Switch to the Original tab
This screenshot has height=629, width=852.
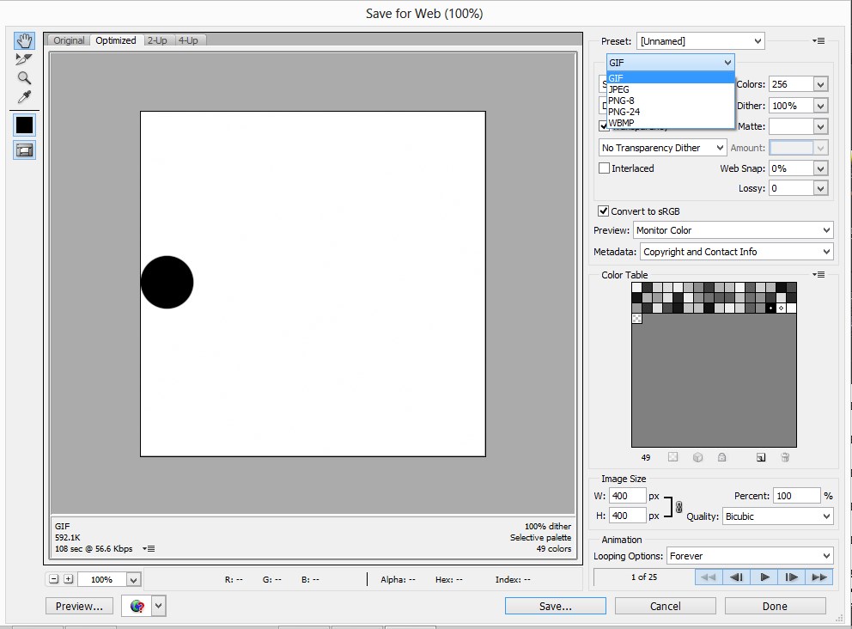(x=69, y=40)
